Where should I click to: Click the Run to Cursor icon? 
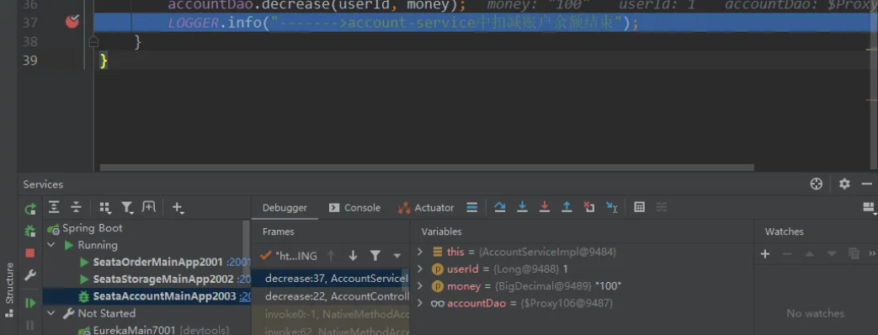(x=611, y=208)
